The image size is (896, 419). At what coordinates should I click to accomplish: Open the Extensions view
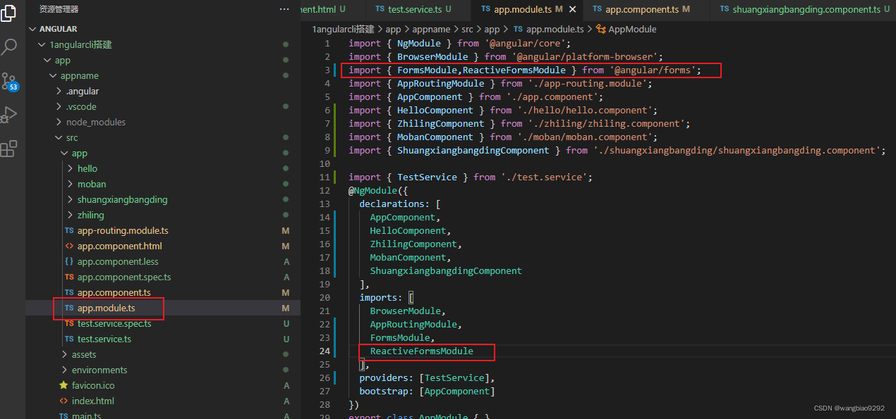tap(9, 149)
